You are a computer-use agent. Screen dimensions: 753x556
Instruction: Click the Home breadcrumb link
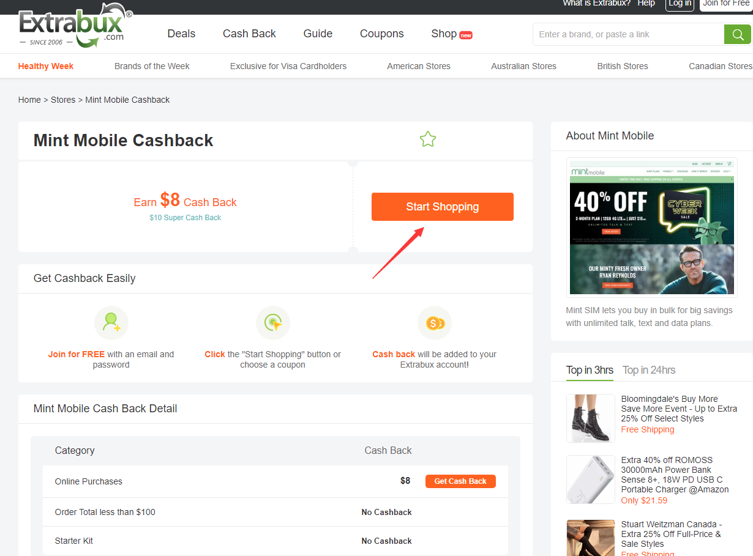[x=29, y=100]
